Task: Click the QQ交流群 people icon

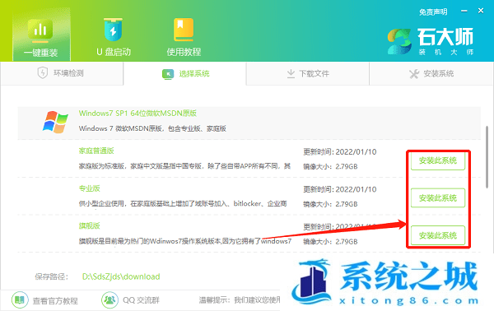Action: click(110, 300)
